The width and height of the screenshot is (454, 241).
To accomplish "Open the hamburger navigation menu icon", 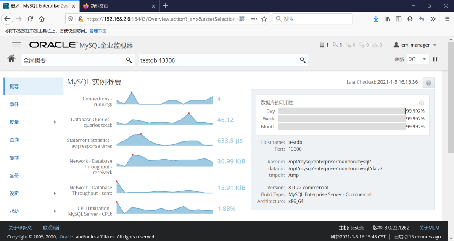I will pos(16,45).
